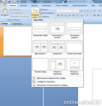Click the Вырезать cut button
The image size is (102, 106).
15,10
